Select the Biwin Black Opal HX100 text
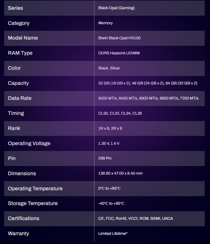This screenshot has height=244, width=210. coord(119,38)
